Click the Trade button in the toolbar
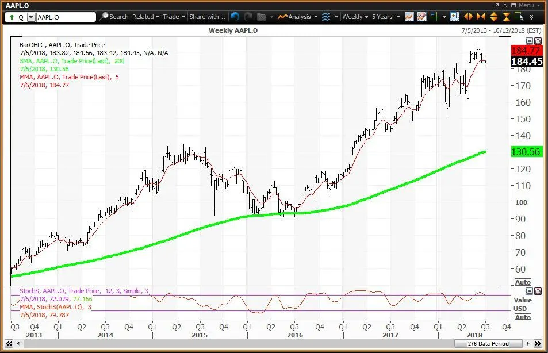Viewport: 548px width, 353px height. tap(173, 17)
